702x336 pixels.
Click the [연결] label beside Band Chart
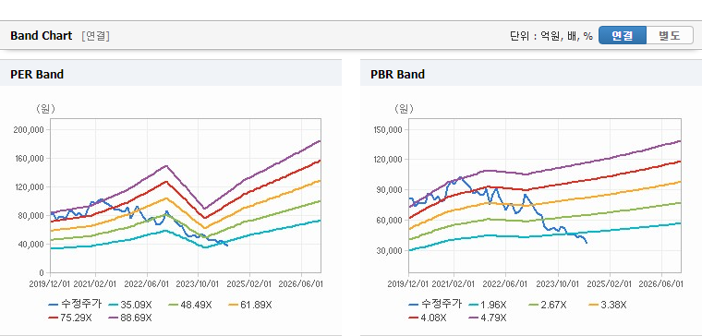pos(95,36)
